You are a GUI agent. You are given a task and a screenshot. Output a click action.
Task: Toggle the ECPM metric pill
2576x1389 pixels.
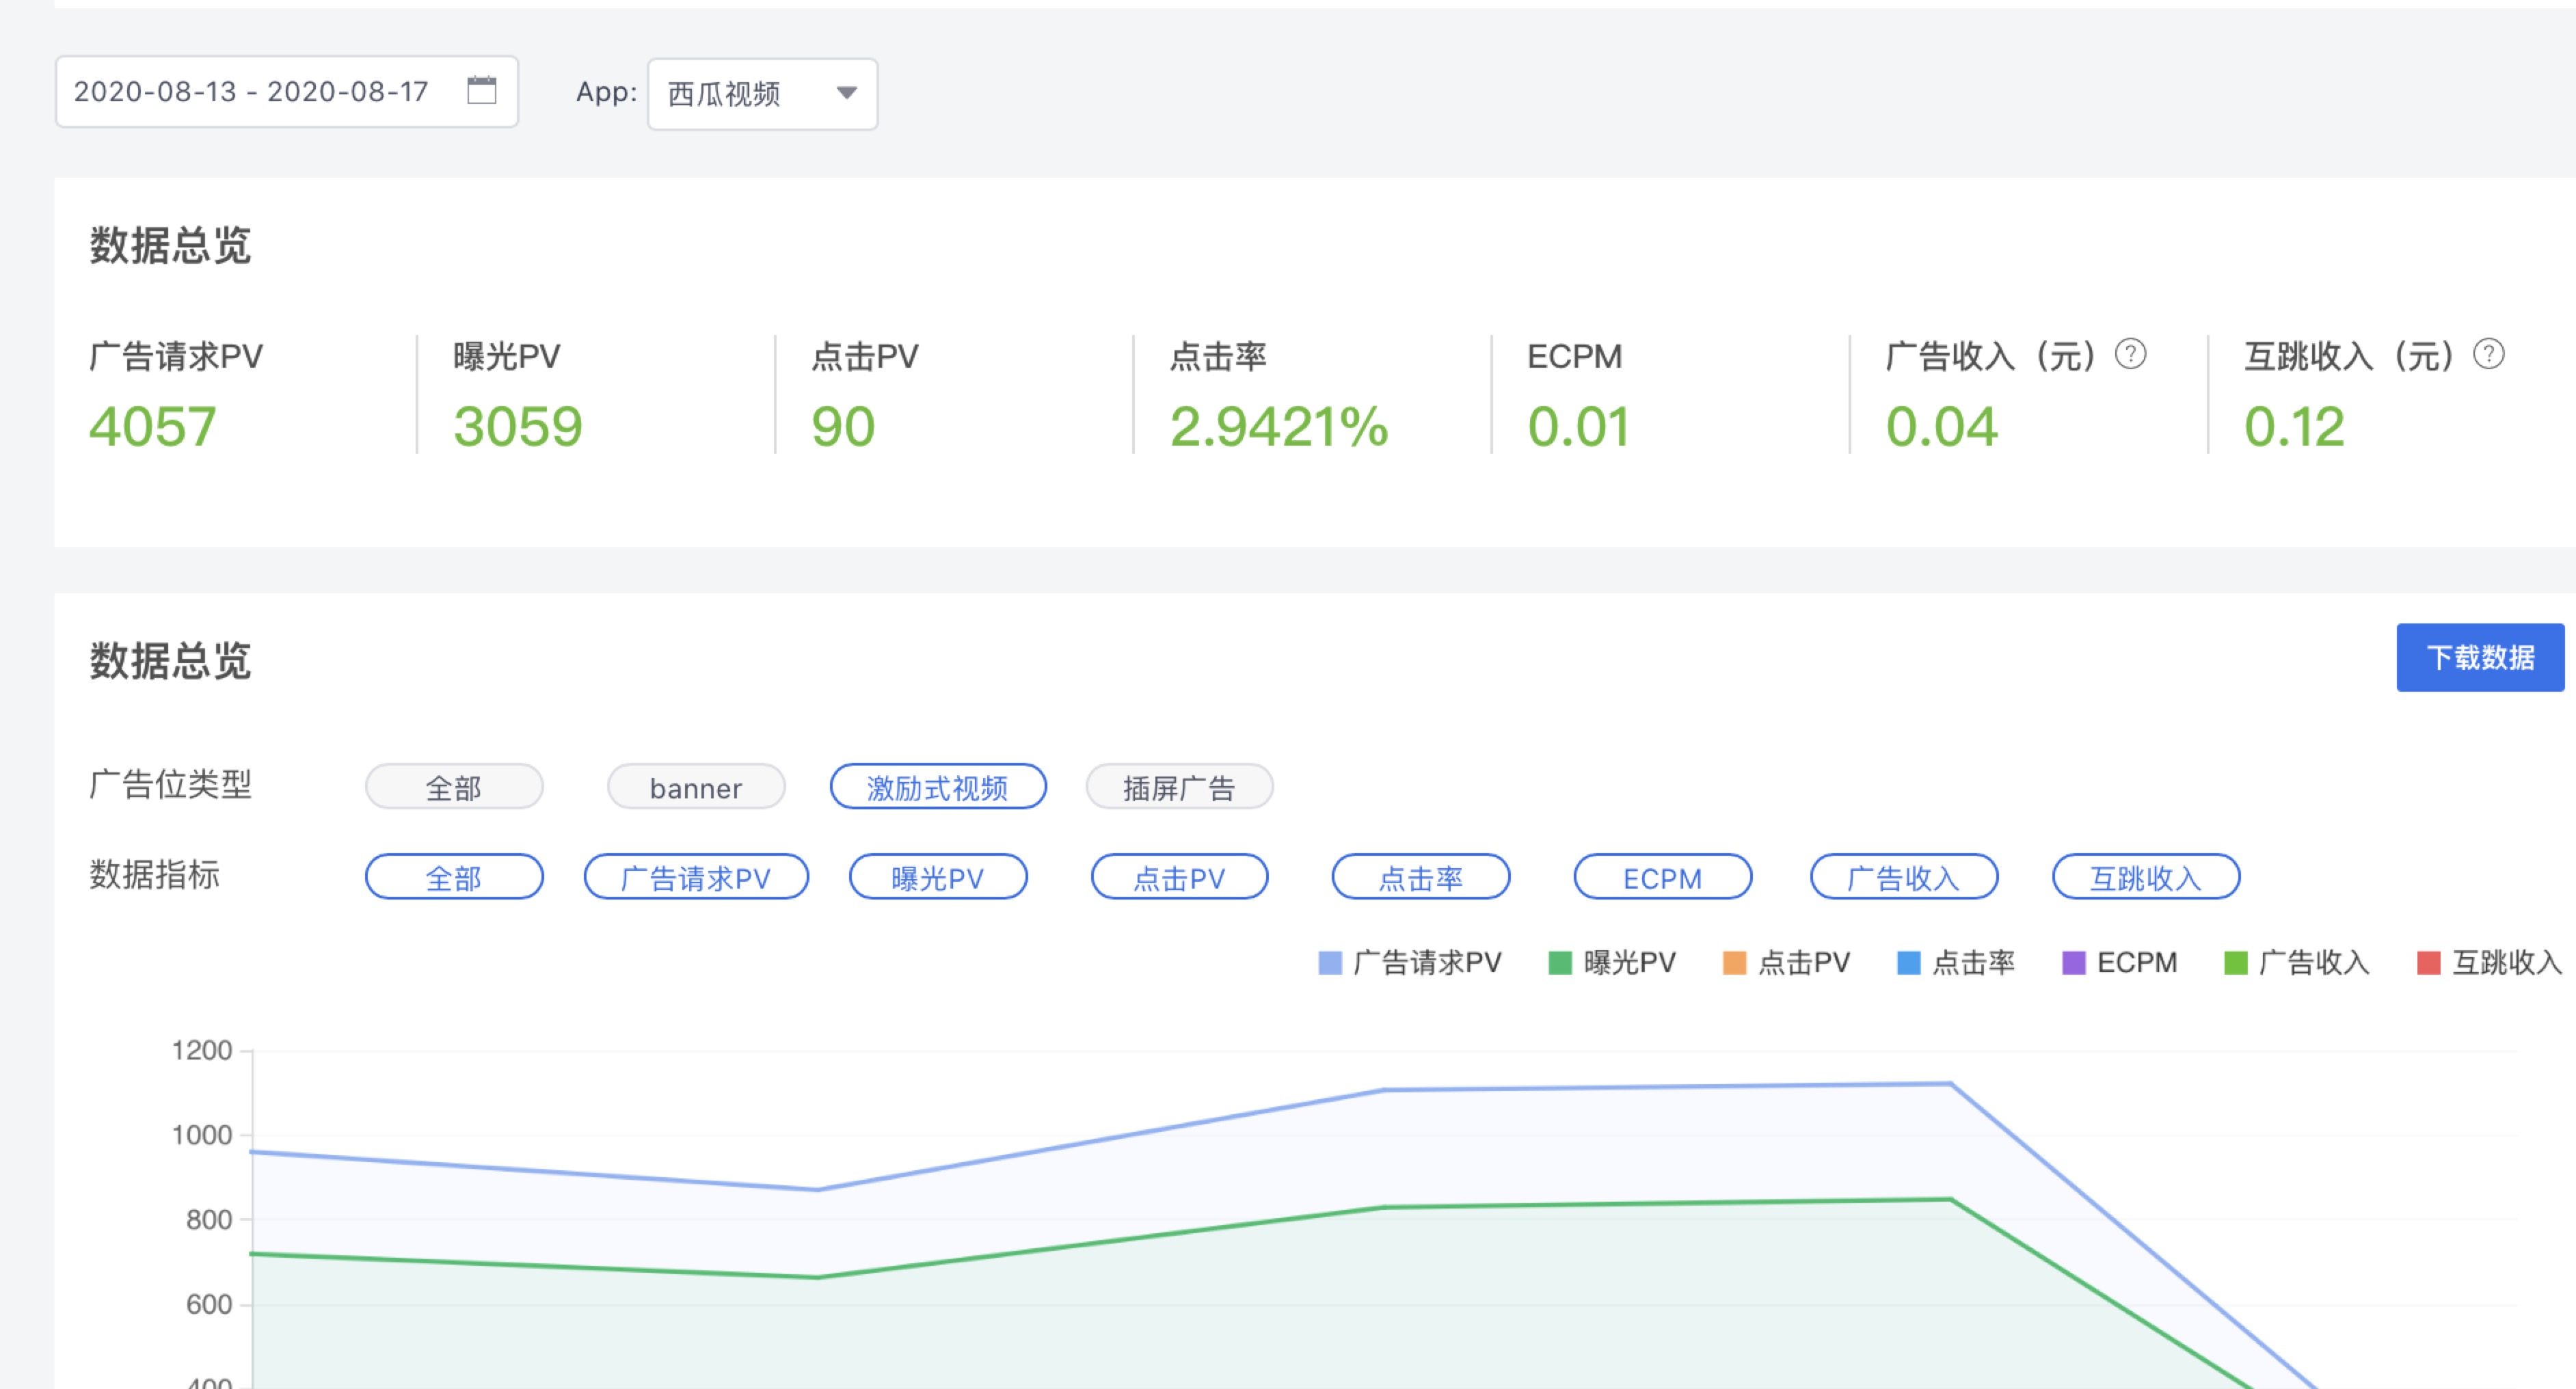tap(1662, 877)
